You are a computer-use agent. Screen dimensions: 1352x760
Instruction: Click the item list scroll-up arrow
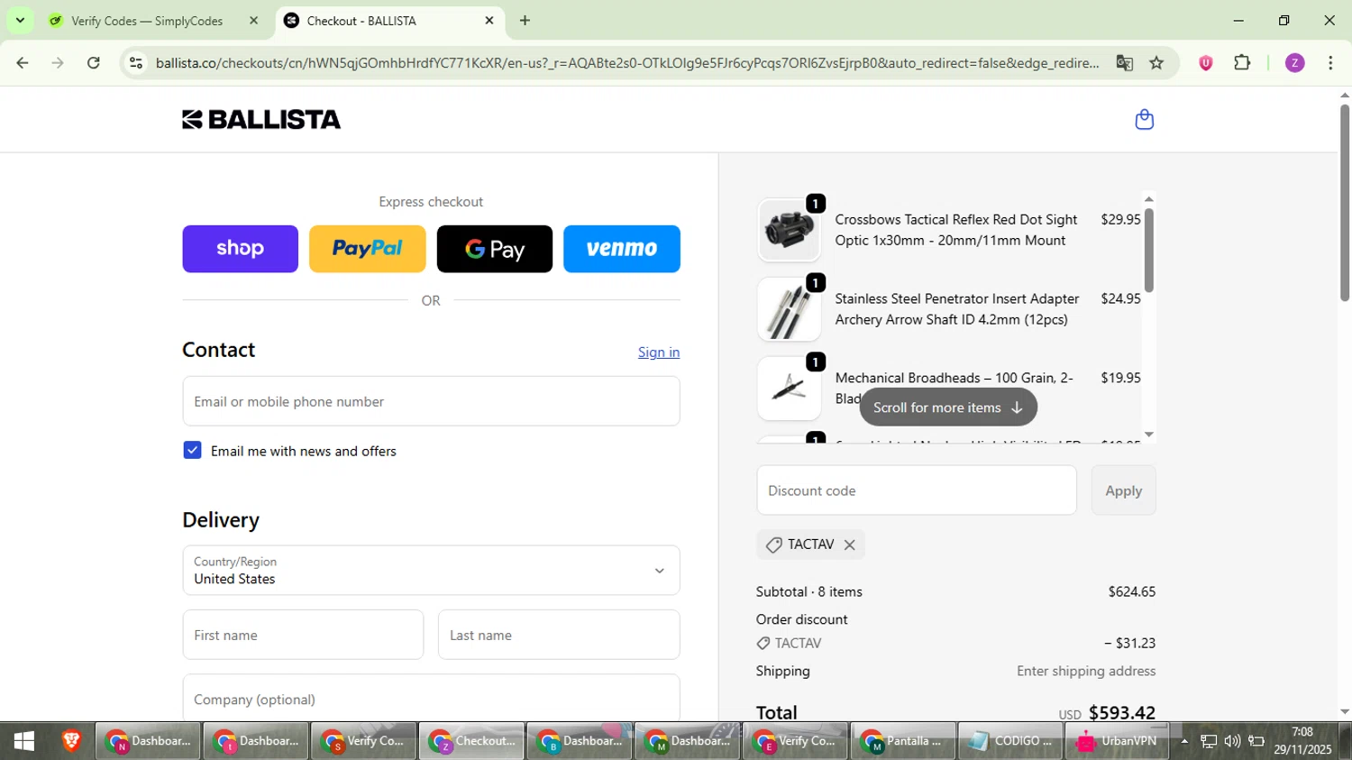tap(1148, 198)
